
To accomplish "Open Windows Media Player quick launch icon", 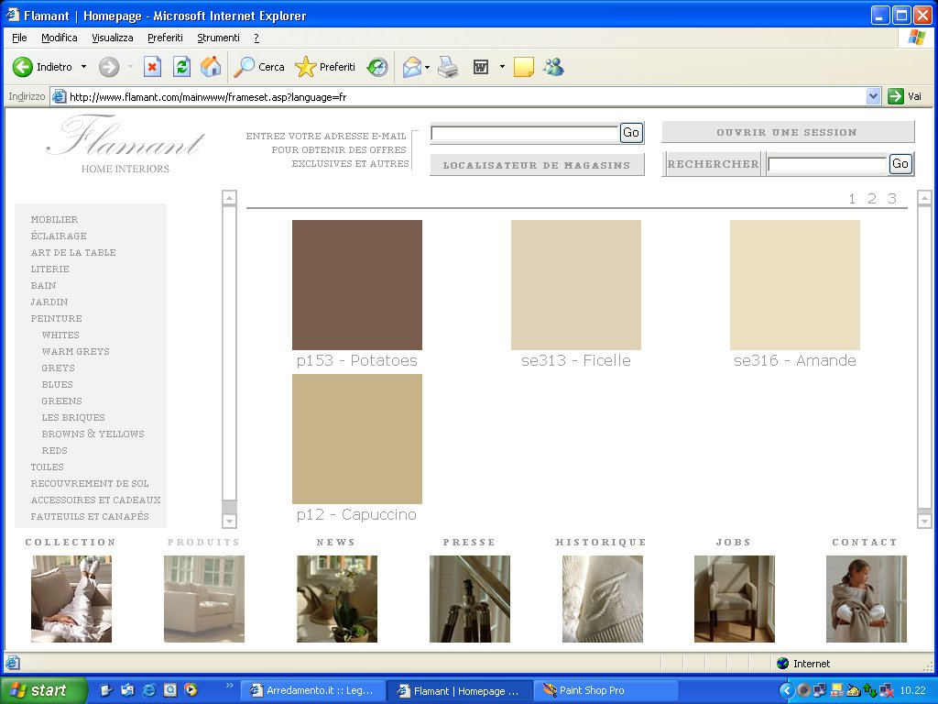I will (191, 690).
